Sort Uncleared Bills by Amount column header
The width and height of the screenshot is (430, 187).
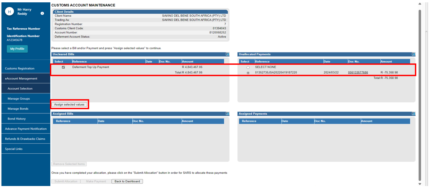[188, 61]
